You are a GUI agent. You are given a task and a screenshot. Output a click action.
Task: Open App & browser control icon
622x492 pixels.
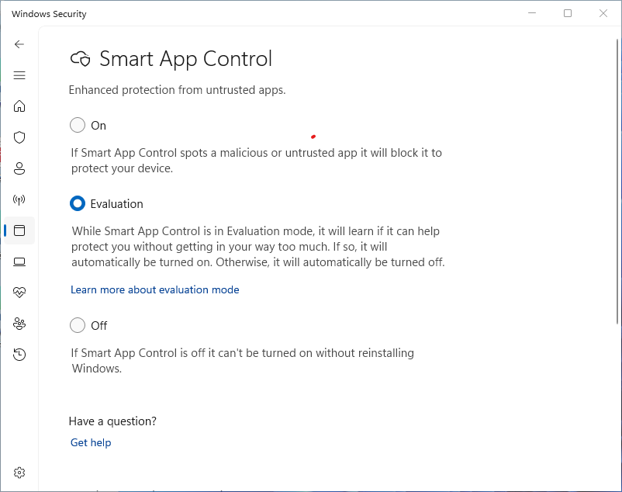coord(19,230)
